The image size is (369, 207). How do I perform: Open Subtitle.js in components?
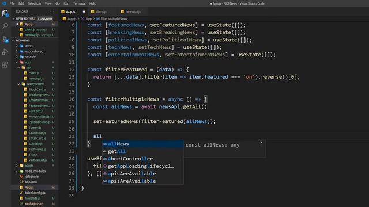35,144
